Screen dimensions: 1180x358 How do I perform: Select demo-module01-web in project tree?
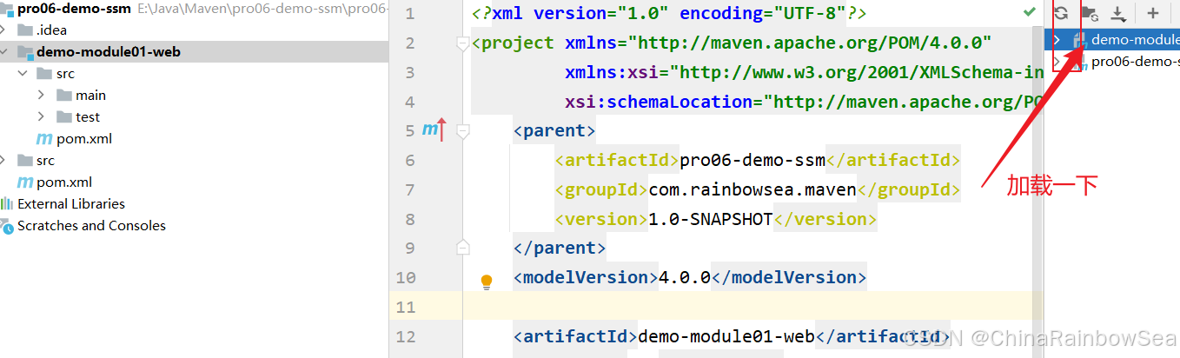[x=109, y=52]
